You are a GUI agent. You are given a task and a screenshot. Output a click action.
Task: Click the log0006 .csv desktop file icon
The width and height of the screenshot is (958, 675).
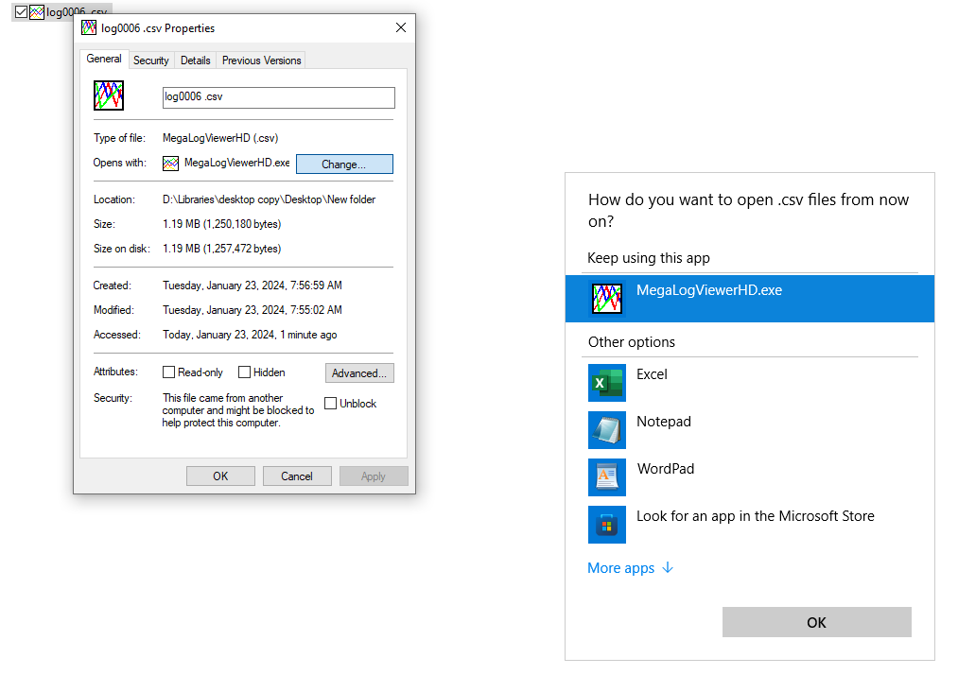37,12
